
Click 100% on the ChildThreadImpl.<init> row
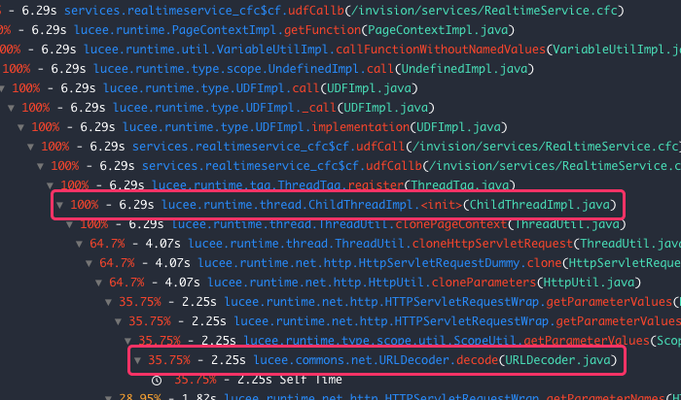point(85,205)
